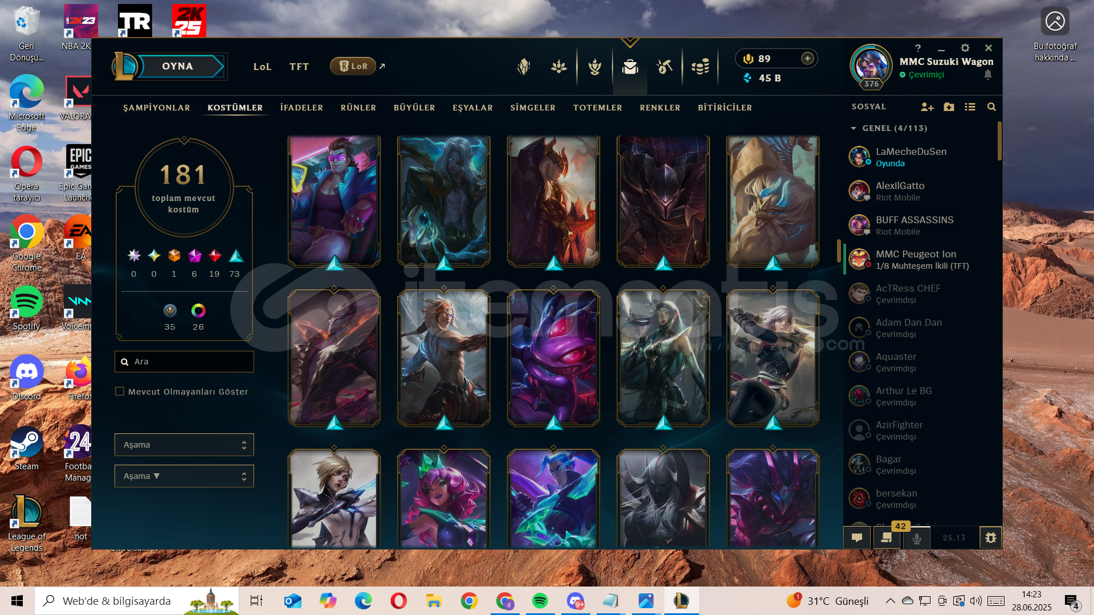Viewport: 1094px width, 615px height.
Task: Open the Windows Start menu
Action: (17, 601)
